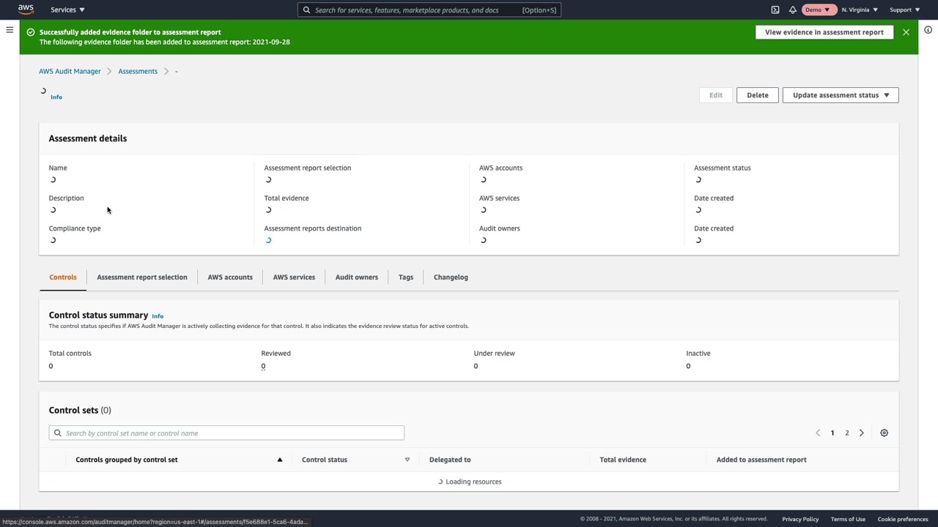Go to AWS Audit Manager breadcrumb
The image size is (938, 527).
click(x=70, y=71)
